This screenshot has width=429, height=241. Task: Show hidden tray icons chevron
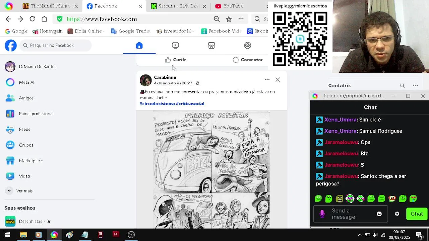pos(360,235)
